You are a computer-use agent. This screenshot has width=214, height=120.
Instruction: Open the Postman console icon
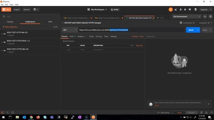click(x=13, y=113)
